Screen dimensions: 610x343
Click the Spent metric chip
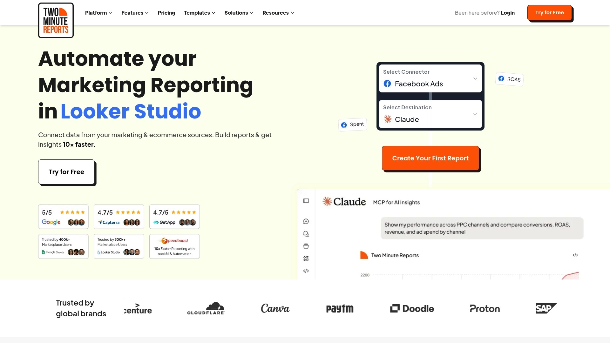coord(353,124)
